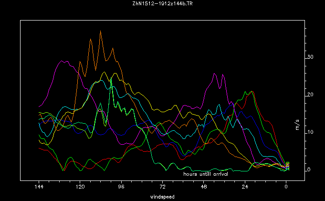Click the y-axis label 20
Image resolution: width=325 pixels, height=201 pixels.
310,95
